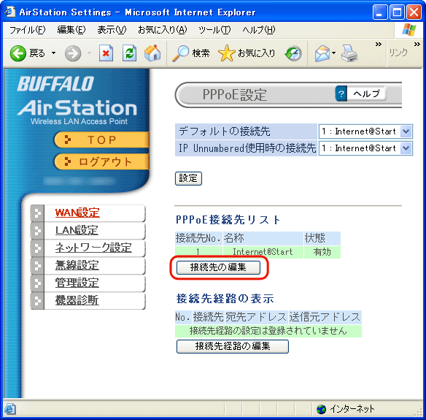Click the green Back arrow icon
The height and width of the screenshot is (420, 426).
pos(18,53)
